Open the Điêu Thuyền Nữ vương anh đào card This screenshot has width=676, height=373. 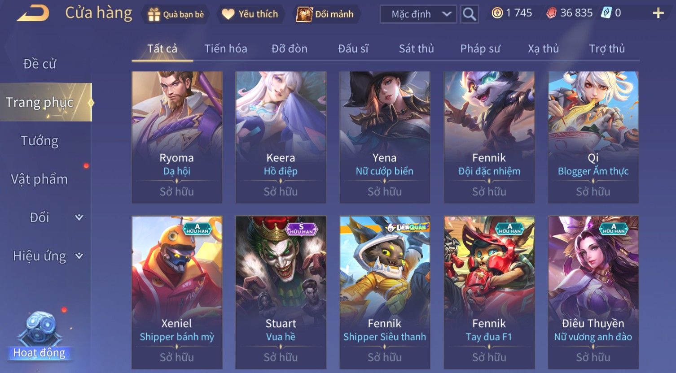pos(593,292)
